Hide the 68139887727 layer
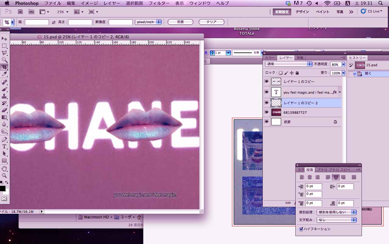This screenshot has width=389, height=244. point(266,112)
